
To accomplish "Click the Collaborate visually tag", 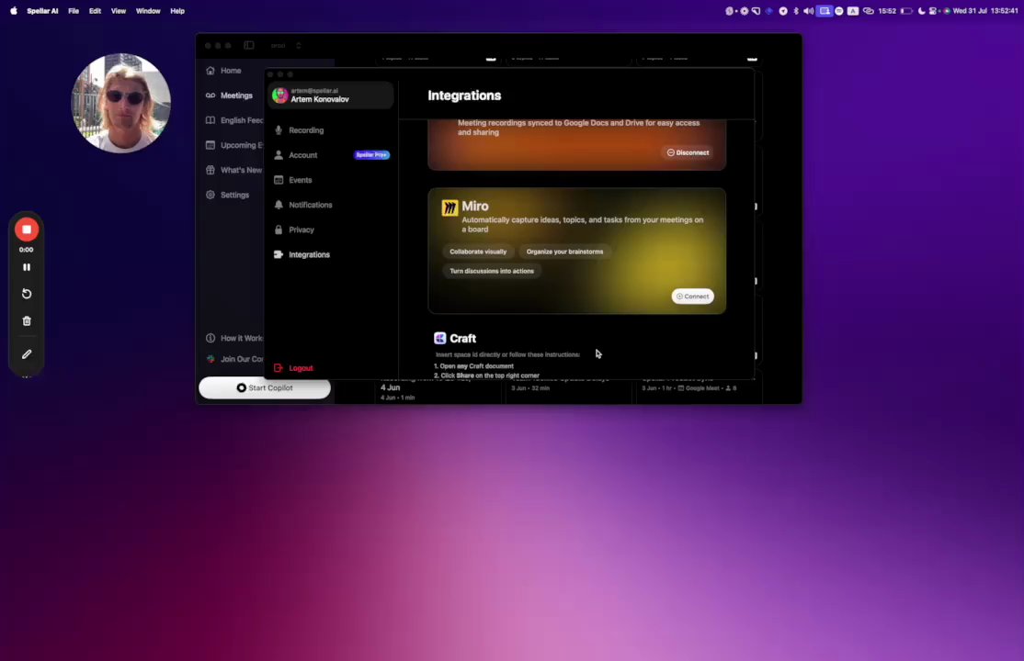I will point(478,252).
